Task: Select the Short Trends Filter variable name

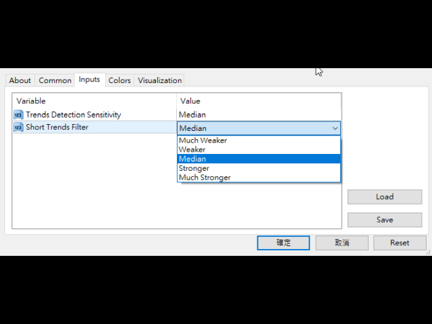Action: (57, 128)
